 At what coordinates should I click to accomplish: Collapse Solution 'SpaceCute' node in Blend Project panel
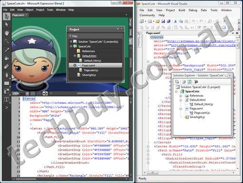(71, 41)
